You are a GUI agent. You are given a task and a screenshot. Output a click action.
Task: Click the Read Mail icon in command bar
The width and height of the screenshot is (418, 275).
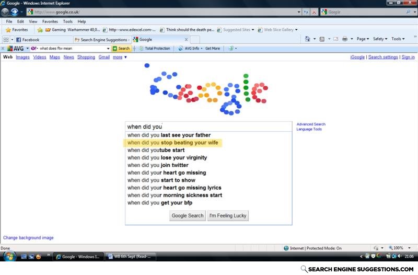pyautogui.click(x=336, y=39)
